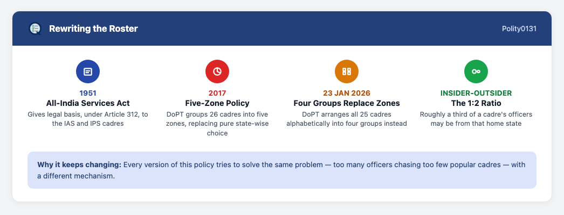Screen dimensions: 564x215
Task: Click the blue document icon above 1951
Action: [88, 71]
